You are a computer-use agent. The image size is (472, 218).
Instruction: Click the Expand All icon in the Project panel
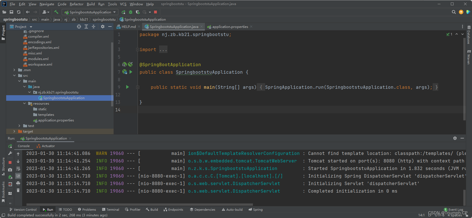pyautogui.click(x=86, y=27)
